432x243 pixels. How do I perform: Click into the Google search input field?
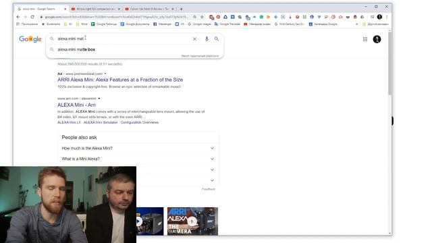click(122, 39)
